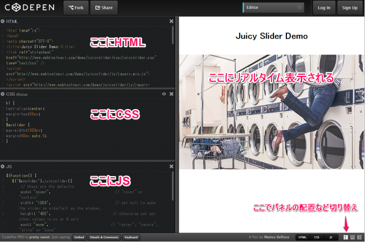Open Matteo Belfiore's profile link
365x242 pixels.
tap(276, 237)
